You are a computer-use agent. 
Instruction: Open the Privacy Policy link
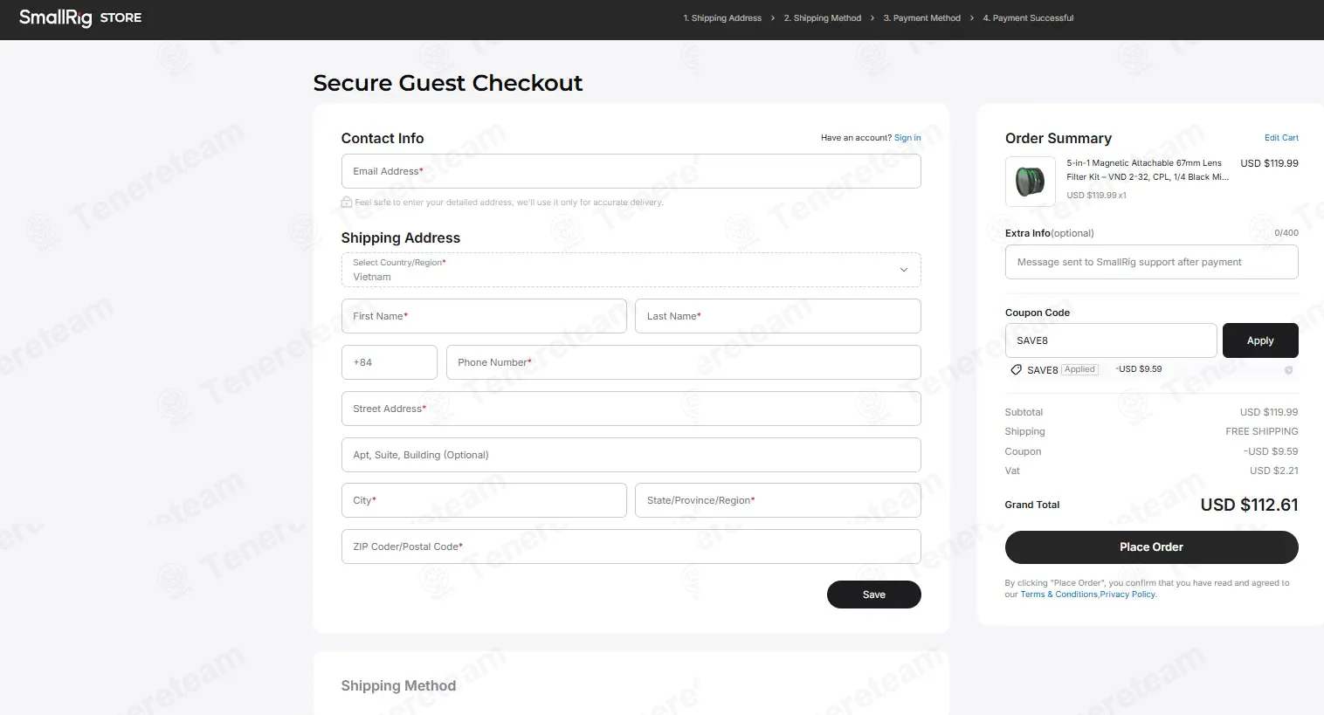pyautogui.click(x=1127, y=595)
